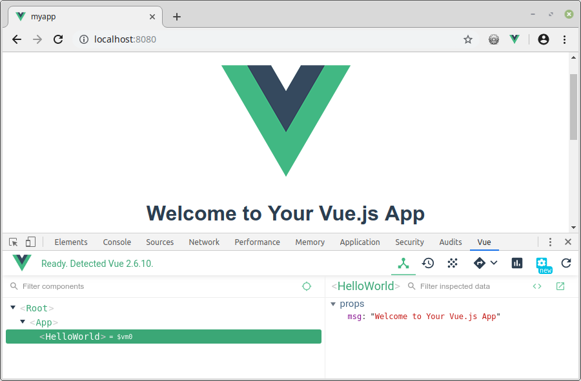
Task: Switch to the Application tab
Action: [x=360, y=242]
